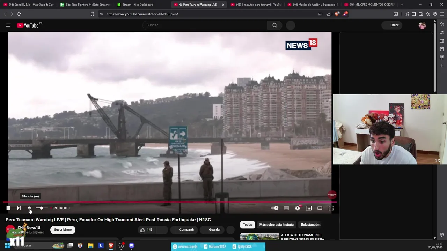
Task: Click the Compartir button
Action: click(x=184, y=230)
